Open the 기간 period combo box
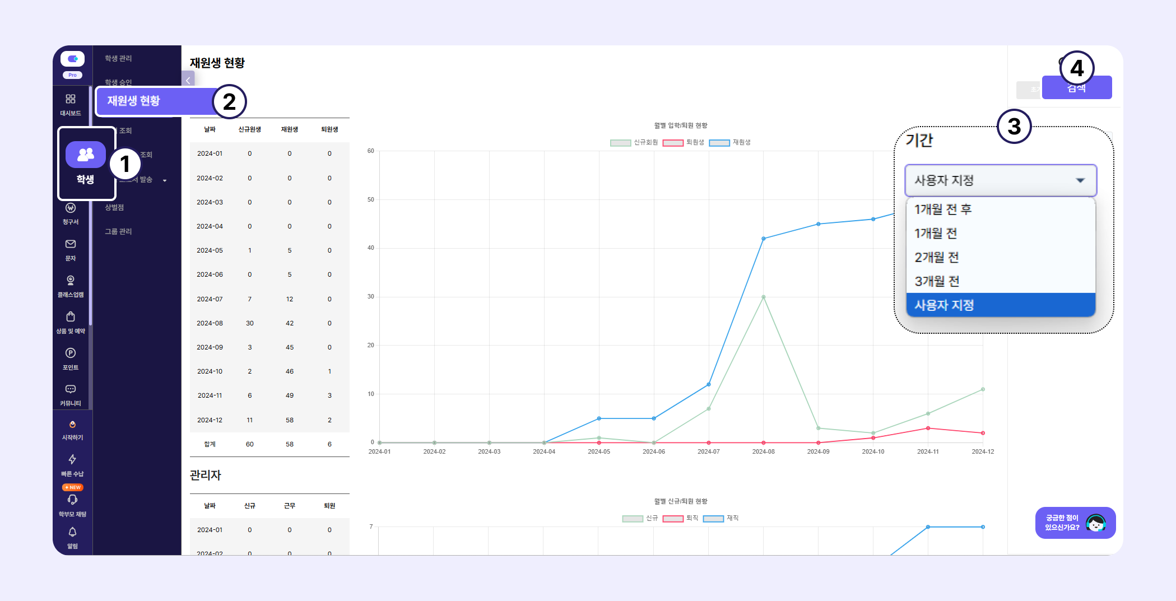The width and height of the screenshot is (1176, 601). click(1001, 180)
